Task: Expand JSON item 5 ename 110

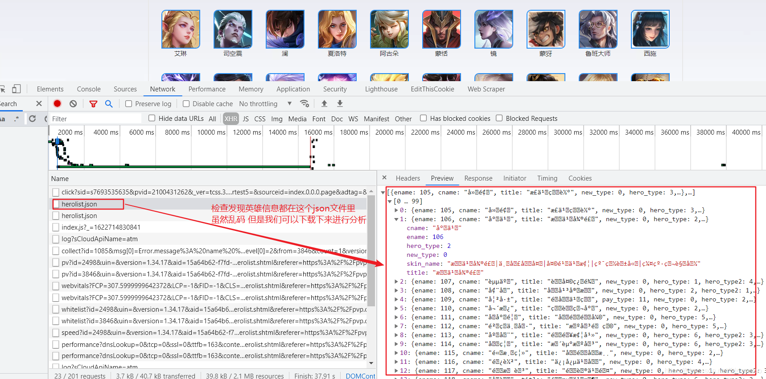Action: coord(396,308)
